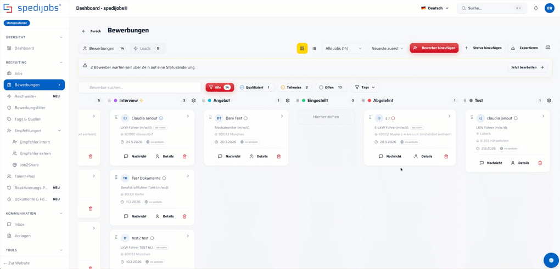Open Neueste zuerst sort dropdown
Screen dimensions: 560x269
pyautogui.click(x=388, y=48)
